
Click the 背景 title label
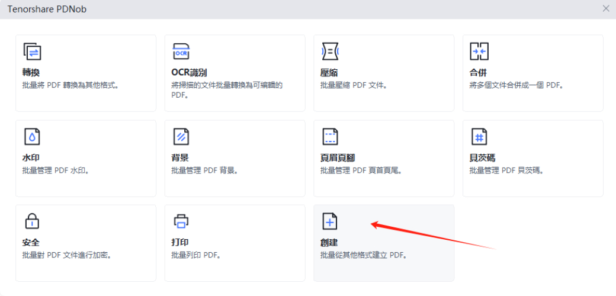coord(180,158)
